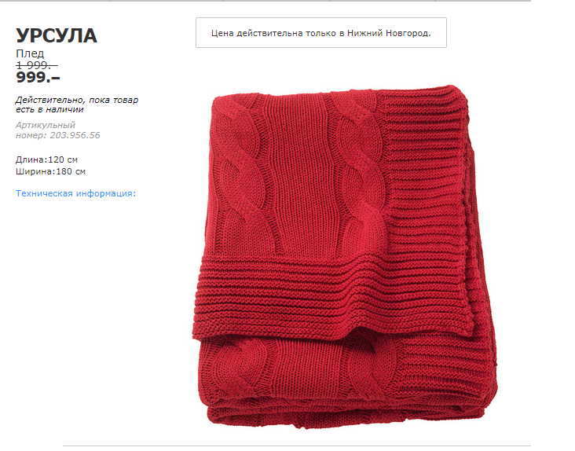Click the Ширина:180 см dimension line
The width and height of the screenshot is (575, 451).
(50, 171)
